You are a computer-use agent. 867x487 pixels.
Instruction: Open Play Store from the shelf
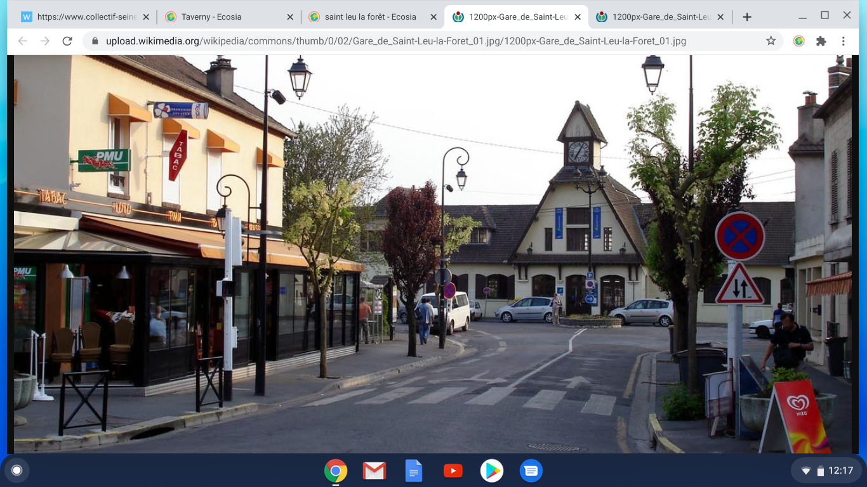[x=491, y=471]
